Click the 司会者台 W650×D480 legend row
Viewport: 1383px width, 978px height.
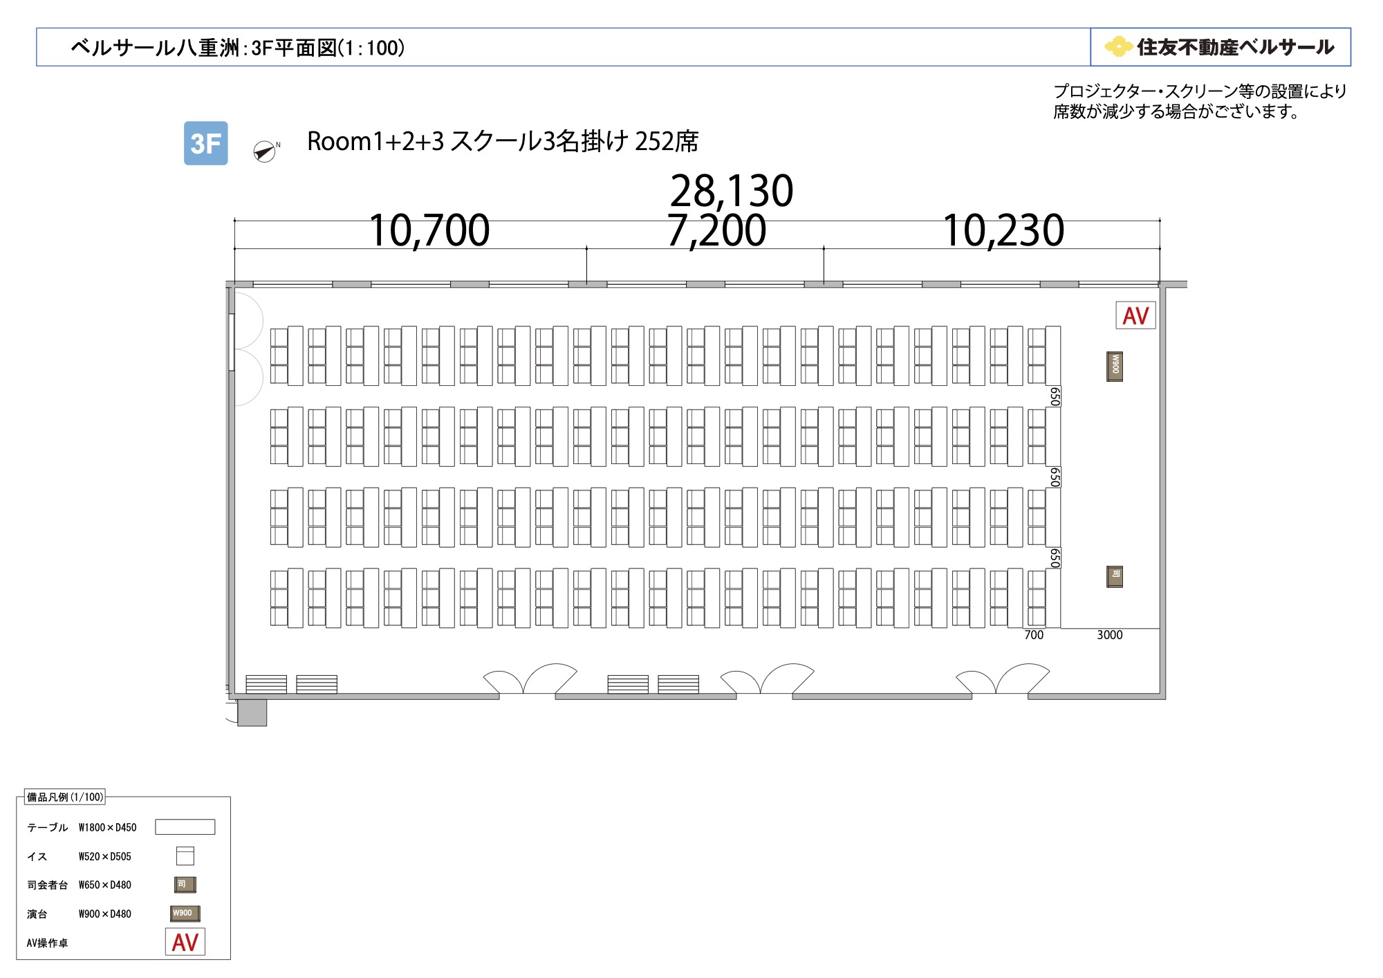click(111, 885)
